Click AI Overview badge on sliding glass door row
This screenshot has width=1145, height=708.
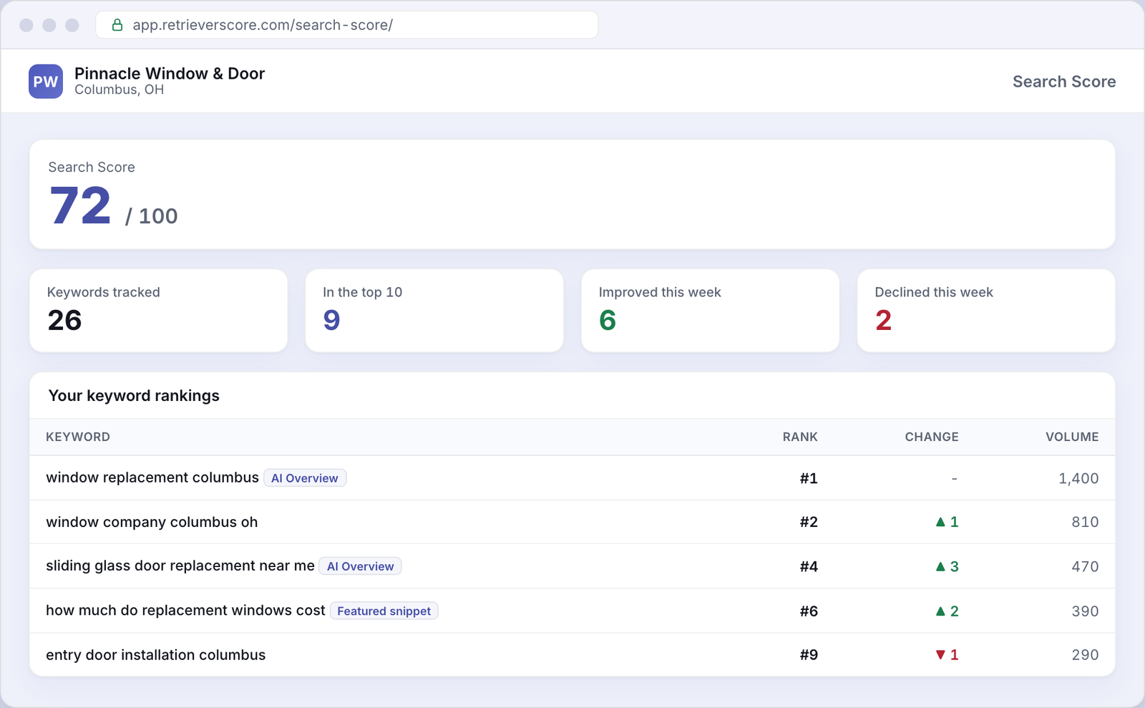point(361,566)
